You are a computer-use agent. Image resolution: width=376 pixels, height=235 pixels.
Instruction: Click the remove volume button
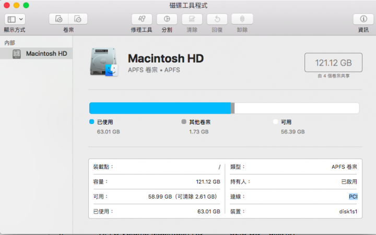coord(78,19)
